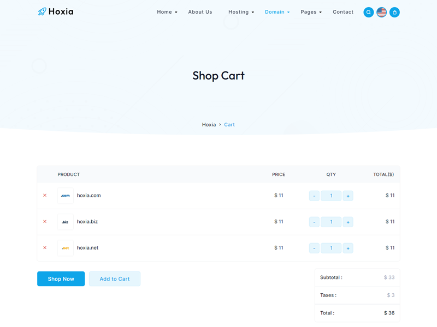Click the US flag language icon
437x327 pixels.
382,12
